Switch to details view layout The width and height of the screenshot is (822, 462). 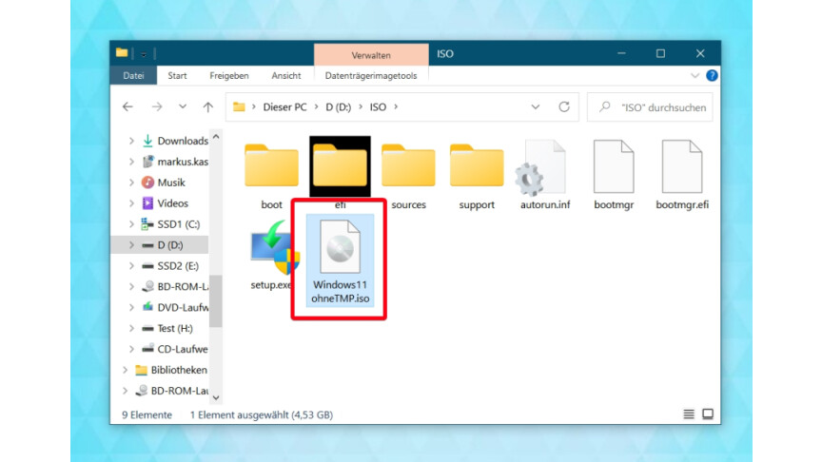[689, 414]
